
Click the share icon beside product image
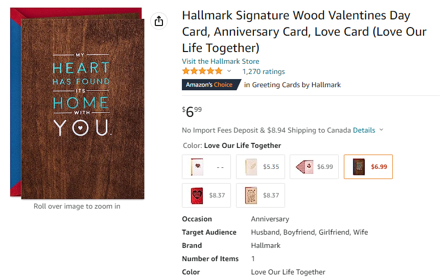tap(159, 21)
